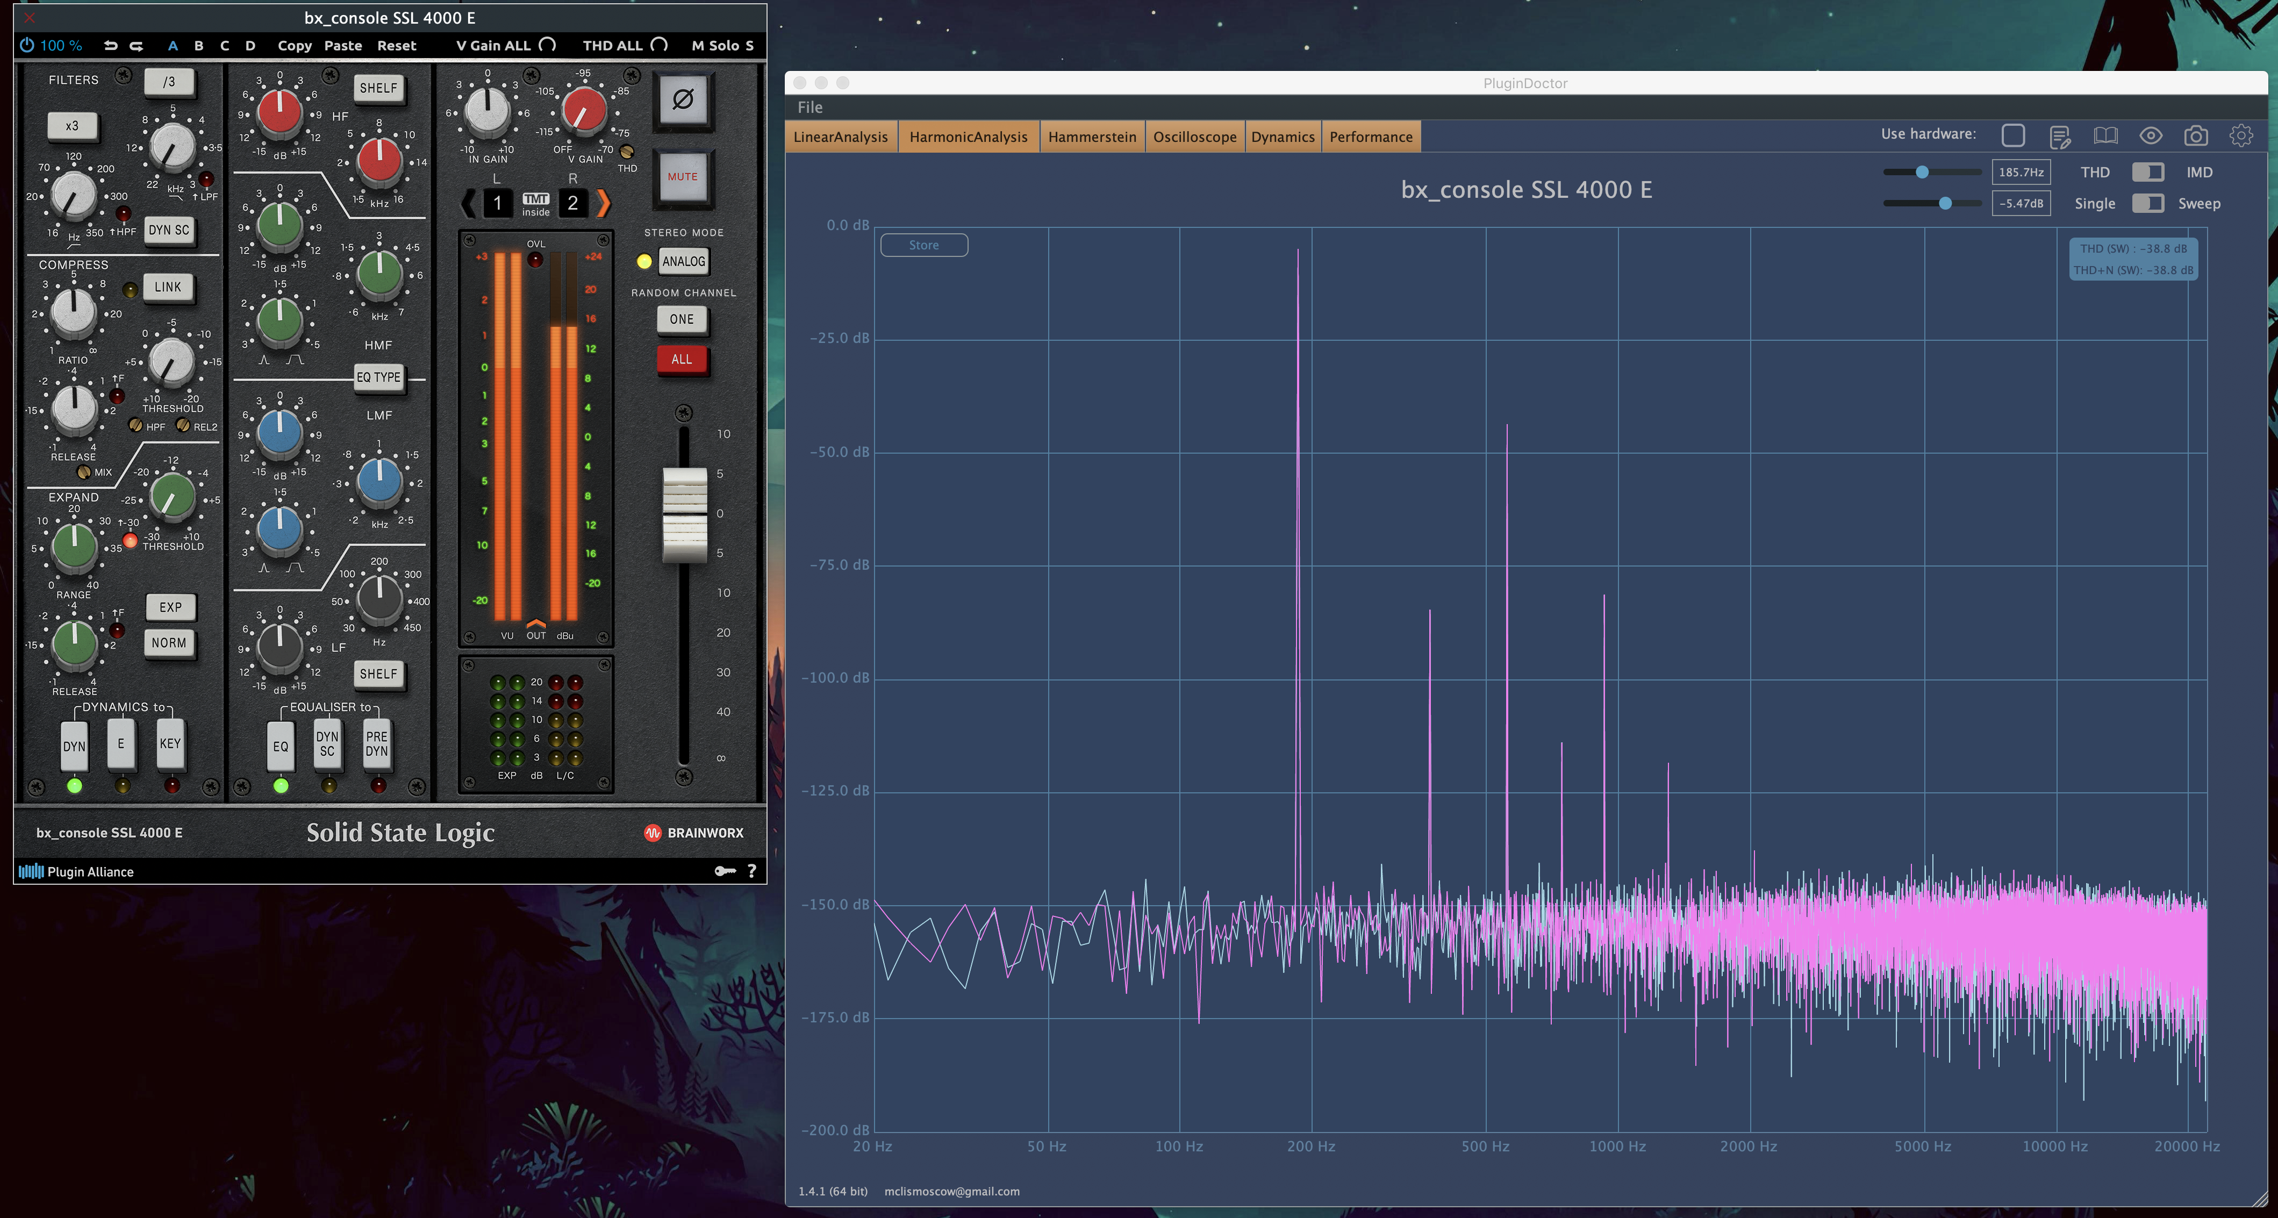The height and width of the screenshot is (1218, 2278).
Task: Click the DYN routing button
Action: tap(74, 746)
